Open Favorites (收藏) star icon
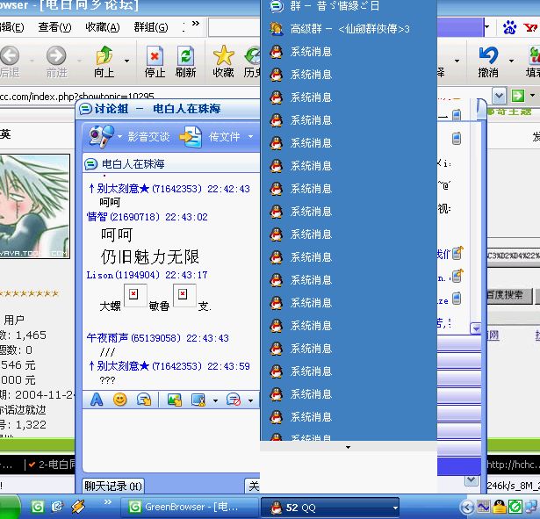Image resolution: width=540 pixels, height=519 pixels. 223,61
